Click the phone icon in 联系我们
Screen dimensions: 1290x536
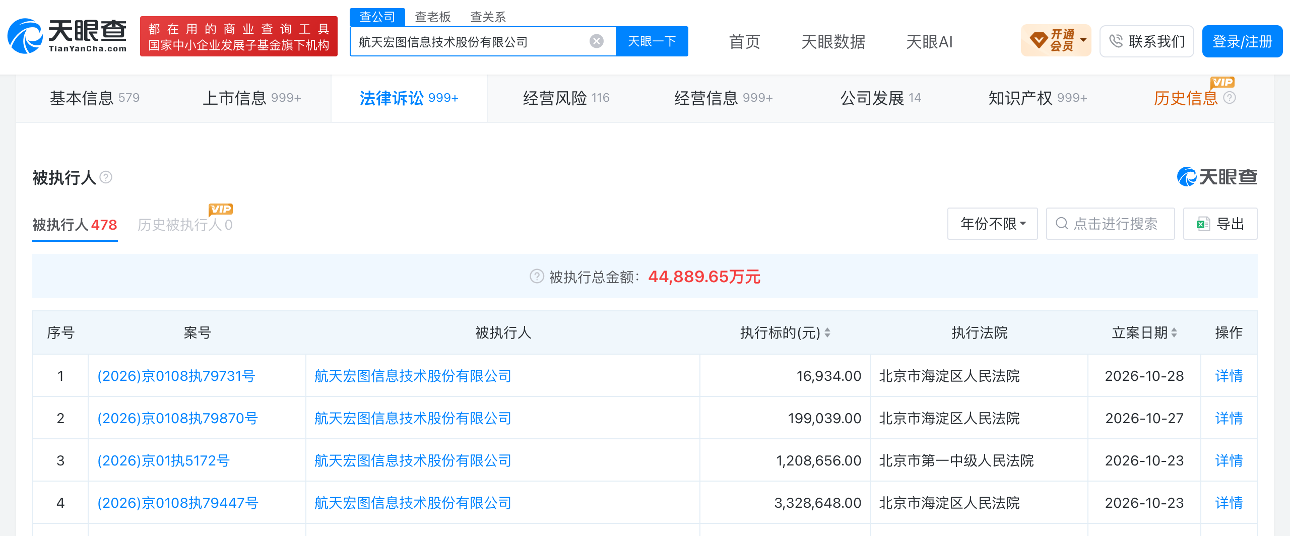coord(1116,41)
